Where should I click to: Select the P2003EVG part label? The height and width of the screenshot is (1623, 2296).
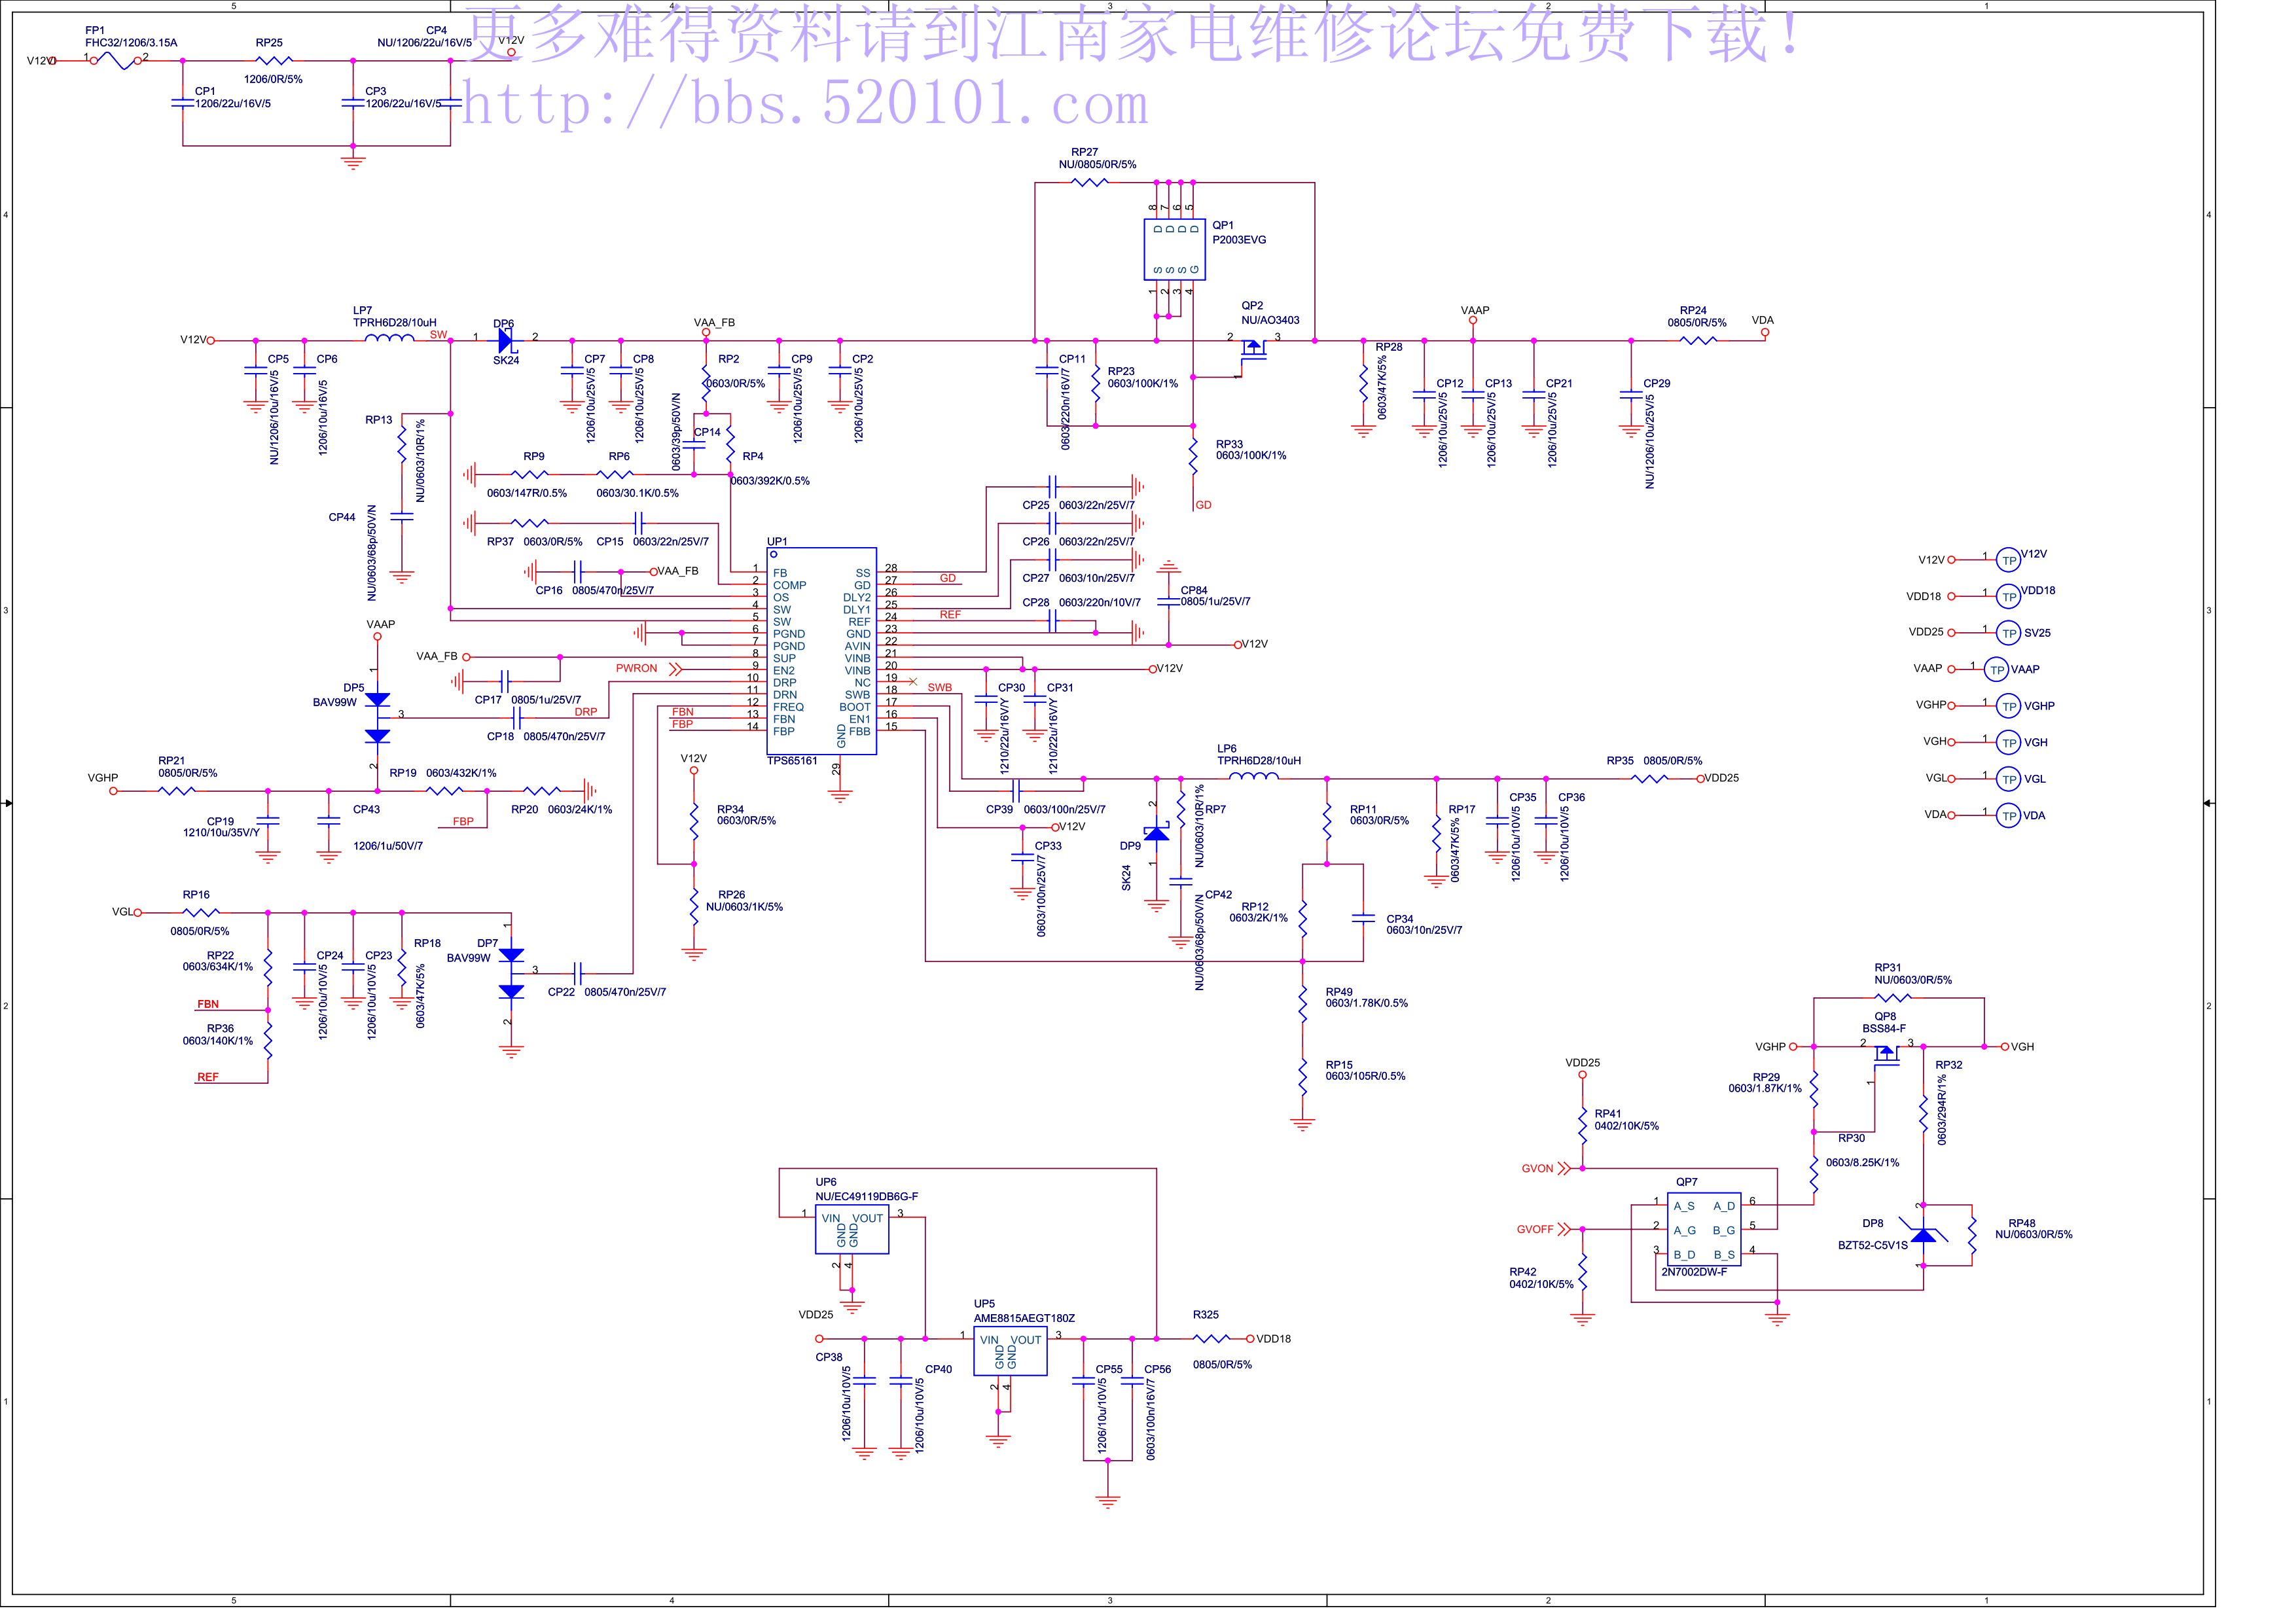1239,240
